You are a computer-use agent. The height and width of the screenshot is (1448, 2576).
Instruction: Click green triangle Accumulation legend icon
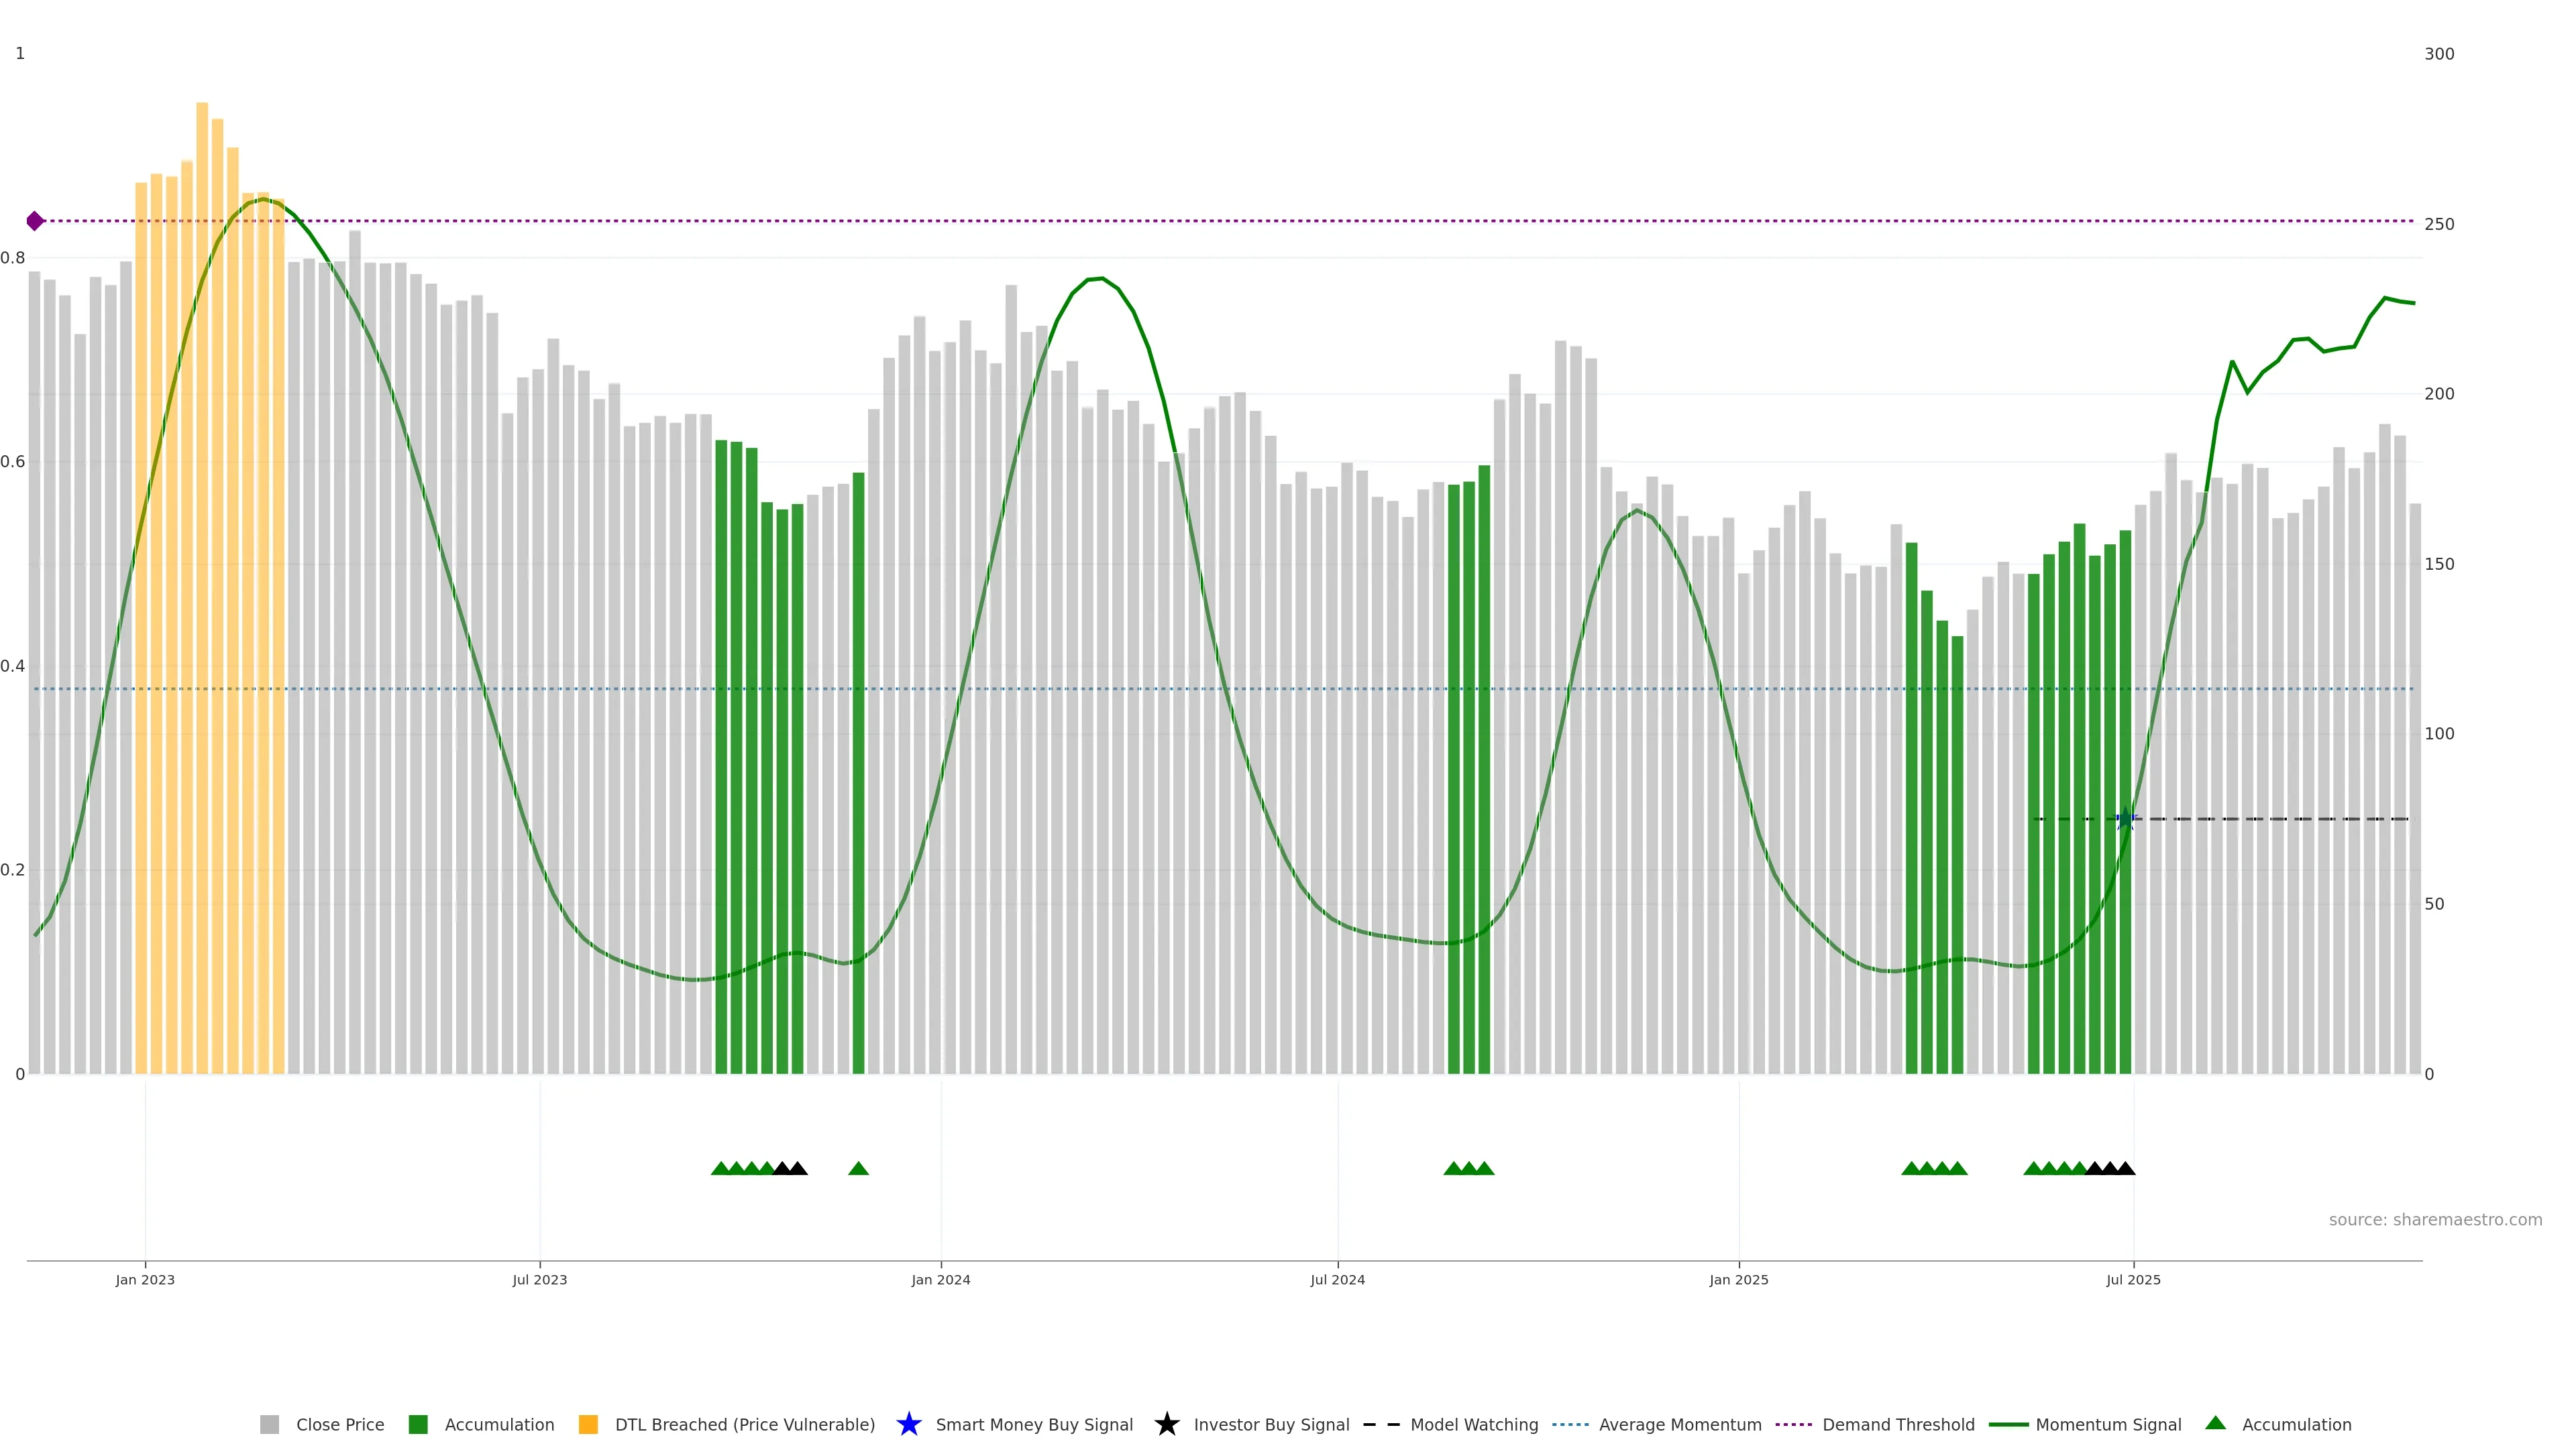click(2215, 1423)
